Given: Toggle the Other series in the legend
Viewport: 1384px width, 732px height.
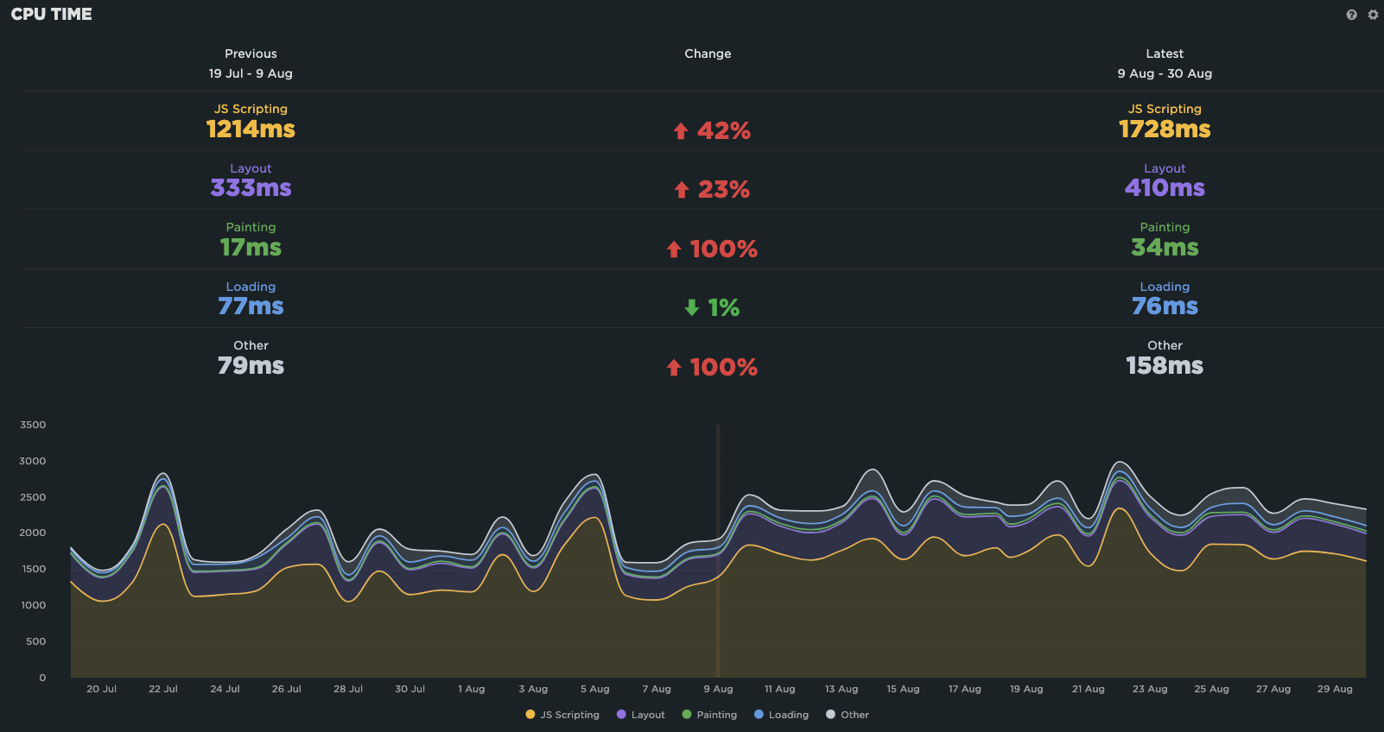Looking at the screenshot, I should tap(854, 715).
